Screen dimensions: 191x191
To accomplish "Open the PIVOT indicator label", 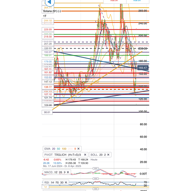I will click(x=49, y=155).
